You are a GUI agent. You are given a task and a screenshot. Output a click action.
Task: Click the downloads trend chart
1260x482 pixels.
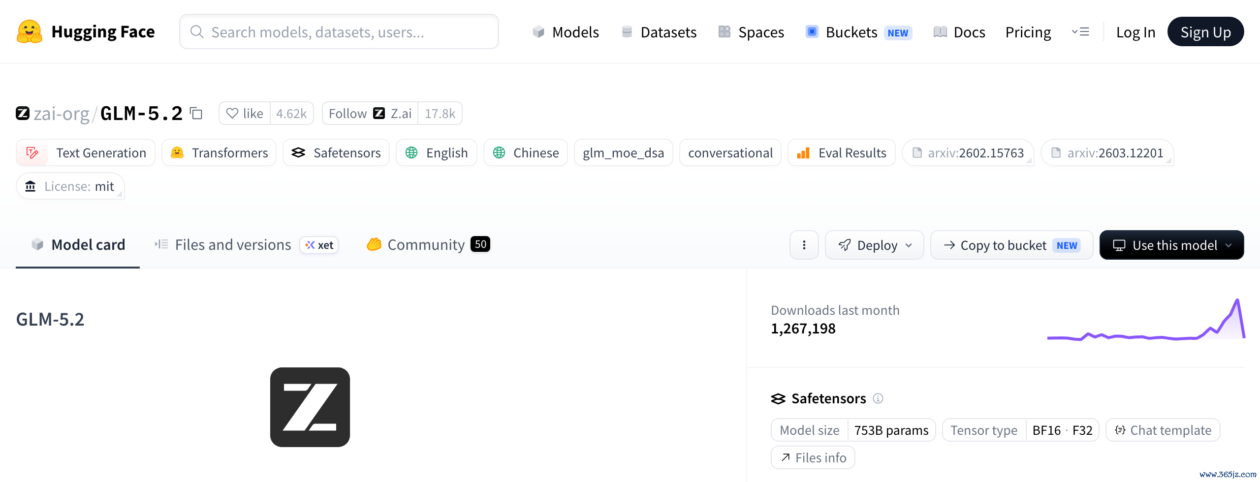tap(1146, 320)
